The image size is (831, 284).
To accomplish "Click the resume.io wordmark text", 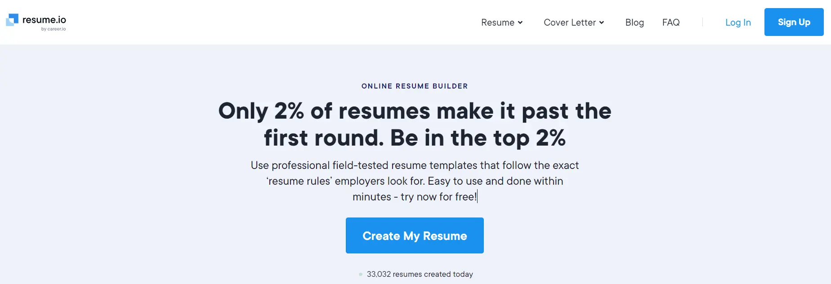I will coord(44,20).
